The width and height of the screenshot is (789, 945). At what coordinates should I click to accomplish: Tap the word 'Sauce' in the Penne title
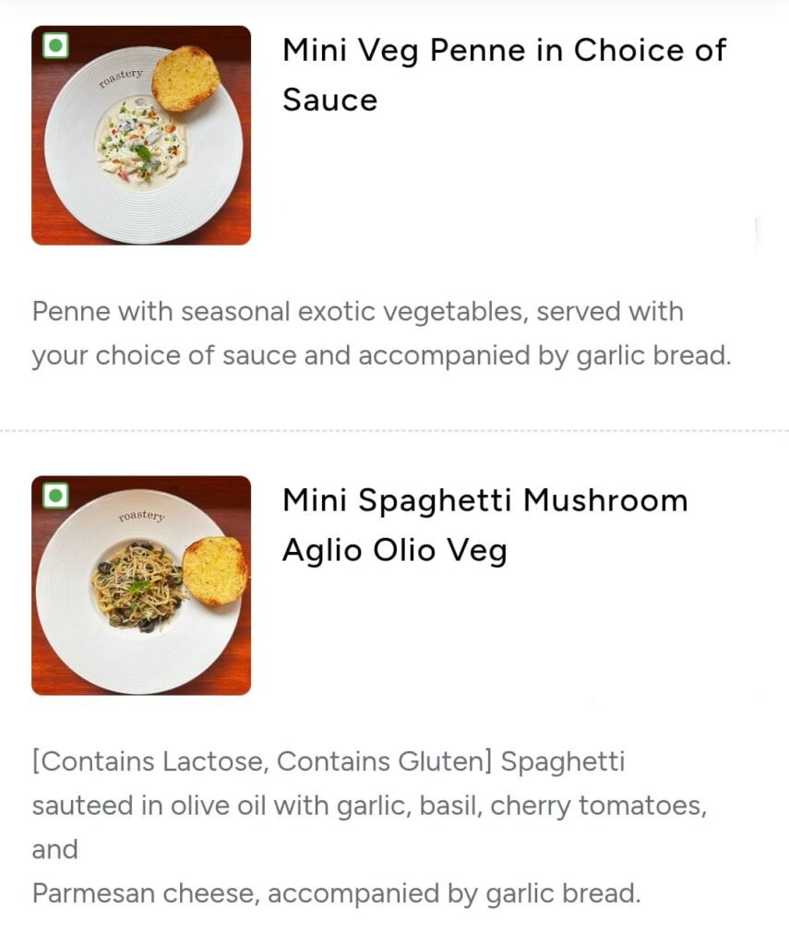point(329,99)
